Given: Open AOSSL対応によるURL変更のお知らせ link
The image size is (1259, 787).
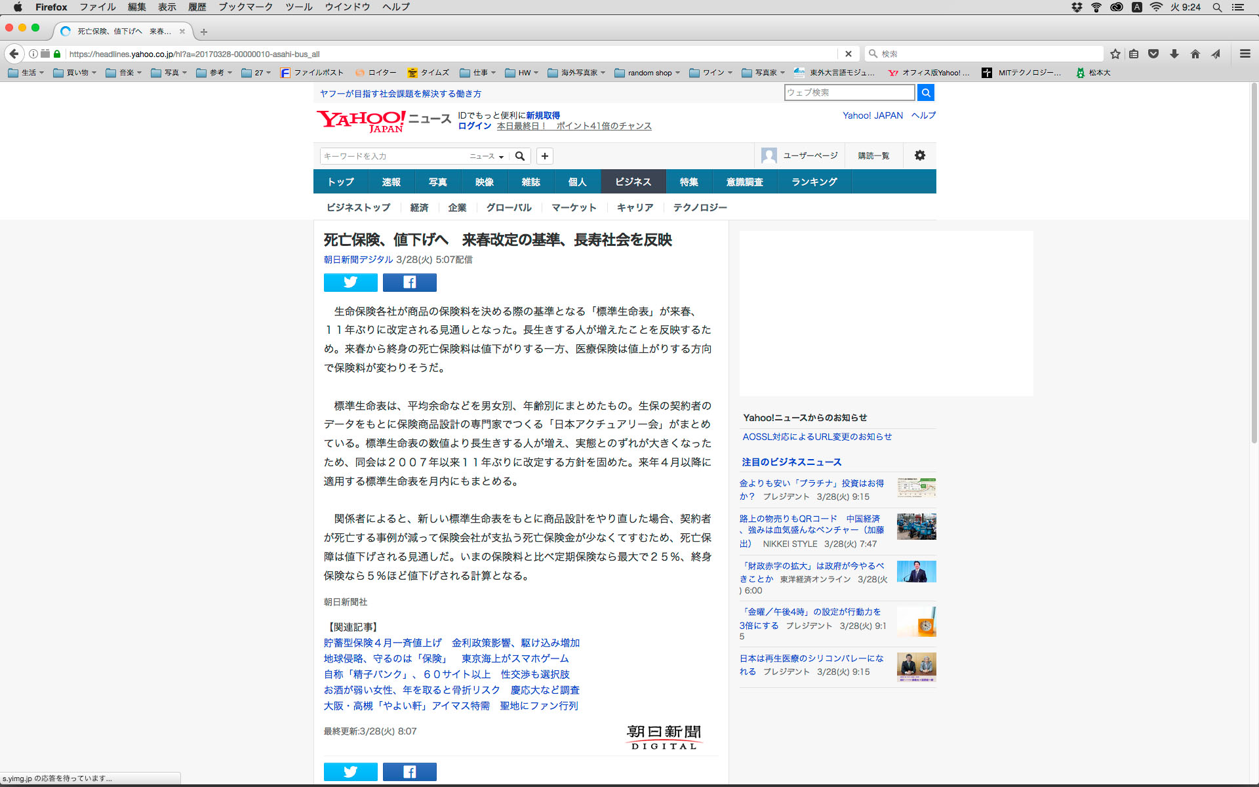Looking at the screenshot, I should pyautogui.click(x=817, y=437).
